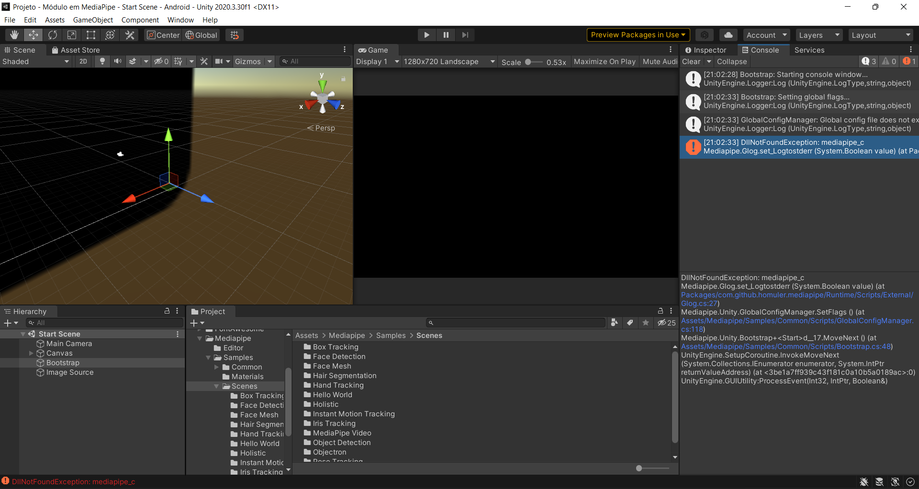Open 1280x720 Landscape resolution dropdown
The width and height of the screenshot is (919, 489).
pos(449,62)
